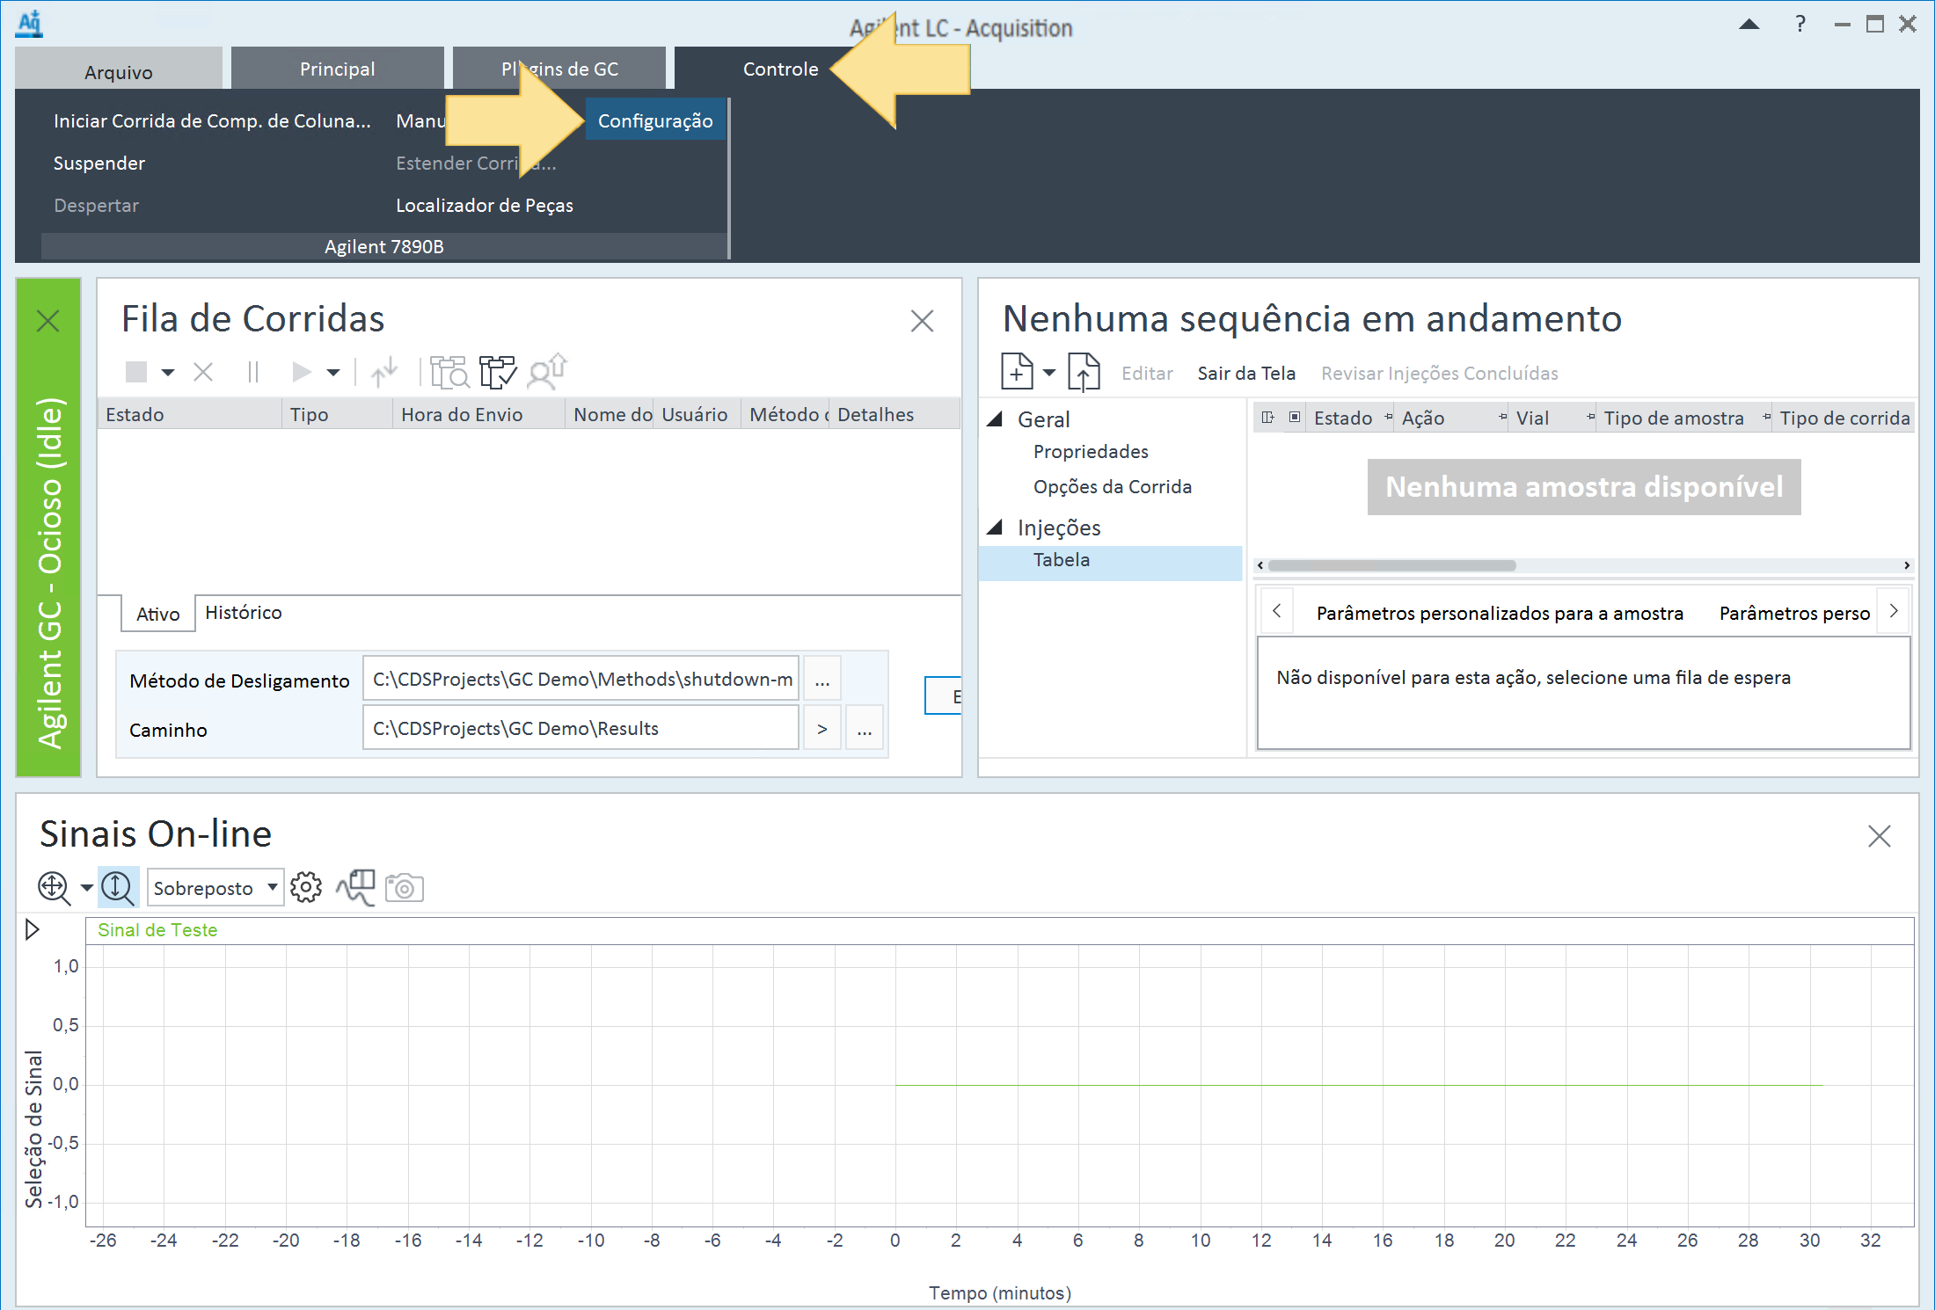1935x1310 pixels.
Task: Click the Parâmetros personalizados para a amostra tab
Action: pos(1501,613)
